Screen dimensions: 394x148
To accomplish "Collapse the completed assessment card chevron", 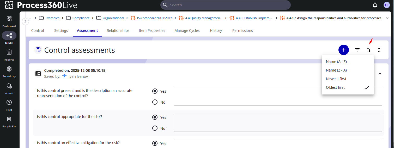I will 380,74.
